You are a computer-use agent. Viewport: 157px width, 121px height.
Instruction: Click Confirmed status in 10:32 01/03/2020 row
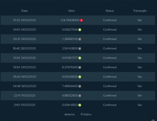[110, 20]
